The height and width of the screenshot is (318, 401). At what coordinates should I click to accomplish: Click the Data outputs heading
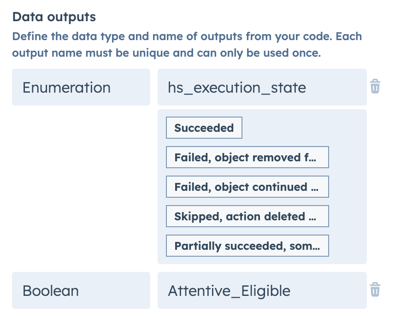(x=54, y=17)
